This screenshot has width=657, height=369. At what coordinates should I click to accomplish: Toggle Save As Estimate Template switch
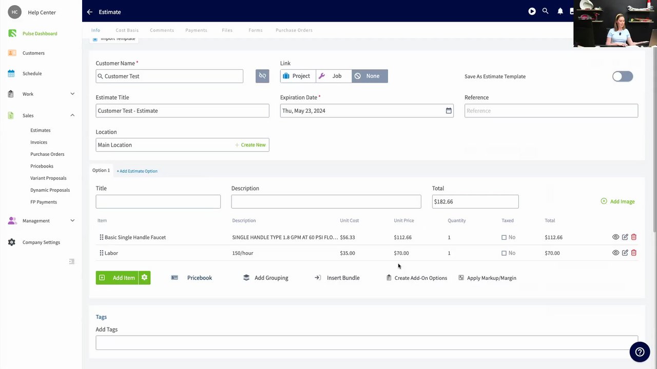[623, 76]
